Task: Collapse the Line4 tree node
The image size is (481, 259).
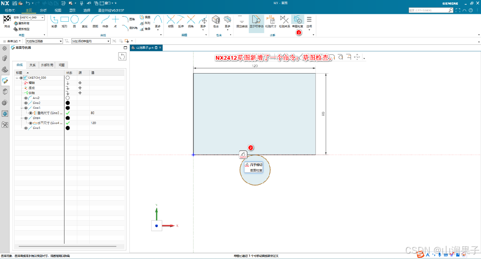Action: coord(22,118)
